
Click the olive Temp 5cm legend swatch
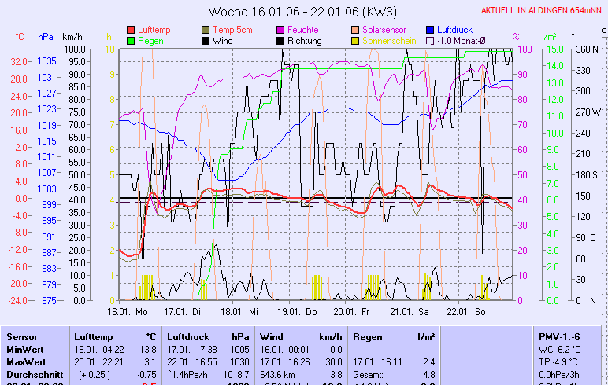point(206,30)
